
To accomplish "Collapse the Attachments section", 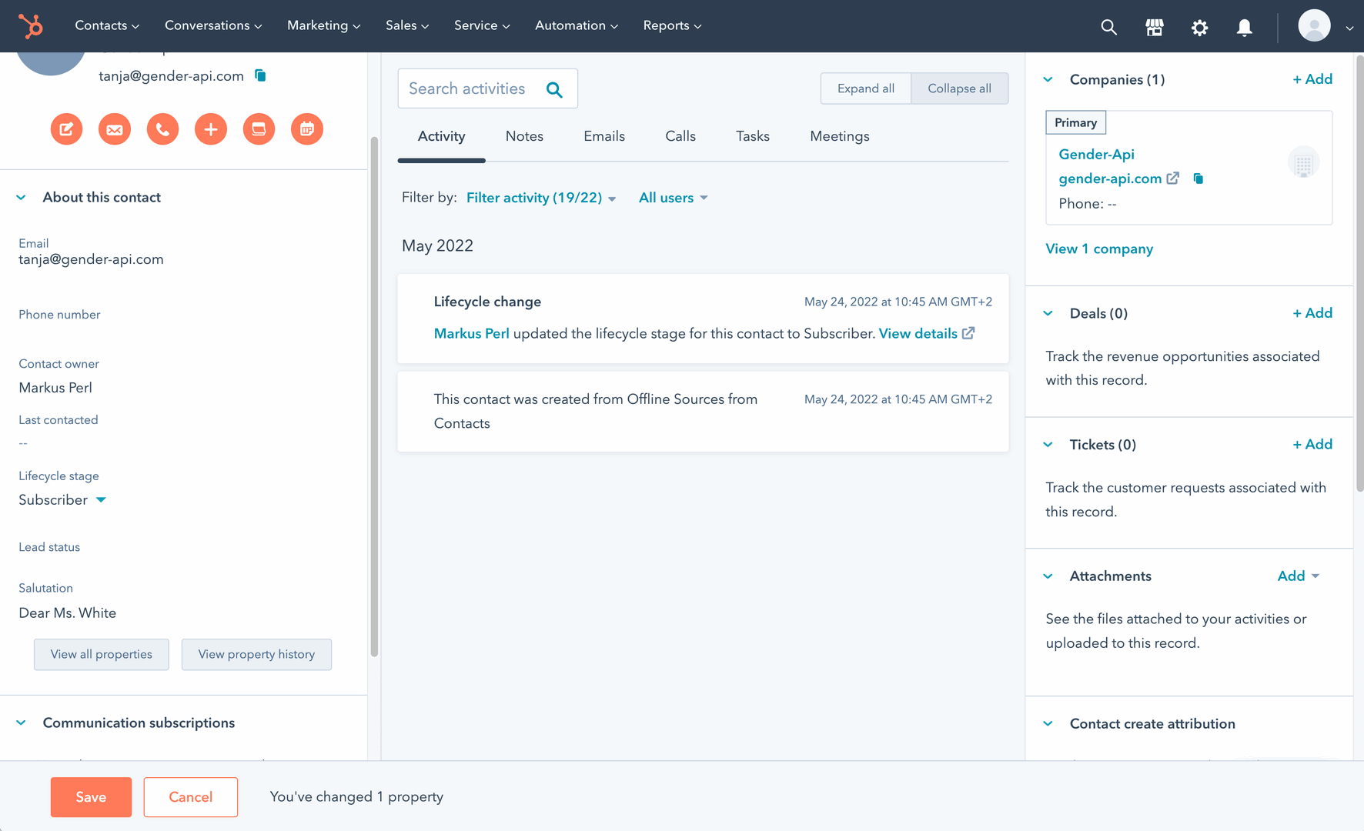I will tap(1048, 576).
